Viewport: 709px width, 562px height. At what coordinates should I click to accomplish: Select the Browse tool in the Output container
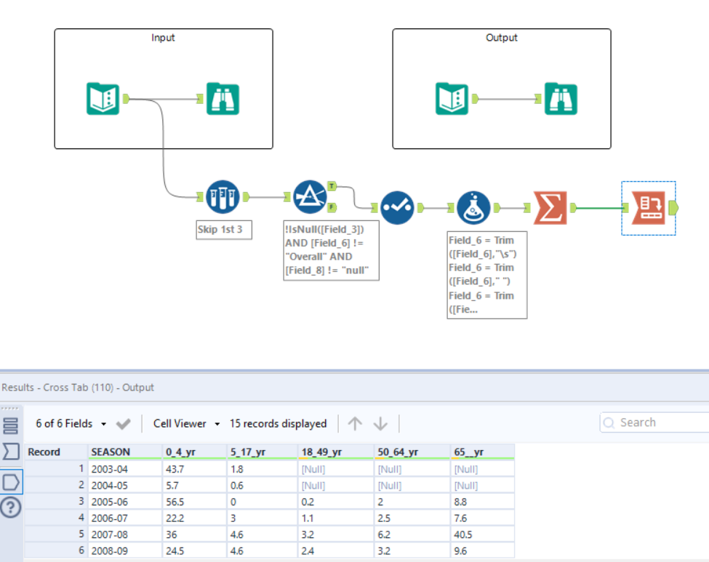tap(561, 99)
